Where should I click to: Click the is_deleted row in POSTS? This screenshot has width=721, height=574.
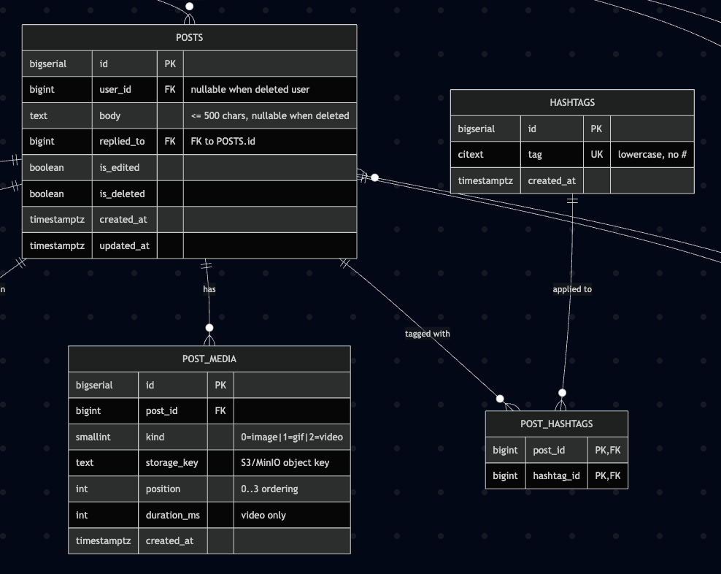[x=190, y=194]
